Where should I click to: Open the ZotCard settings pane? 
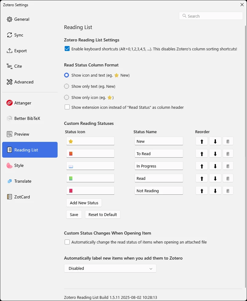22,197
